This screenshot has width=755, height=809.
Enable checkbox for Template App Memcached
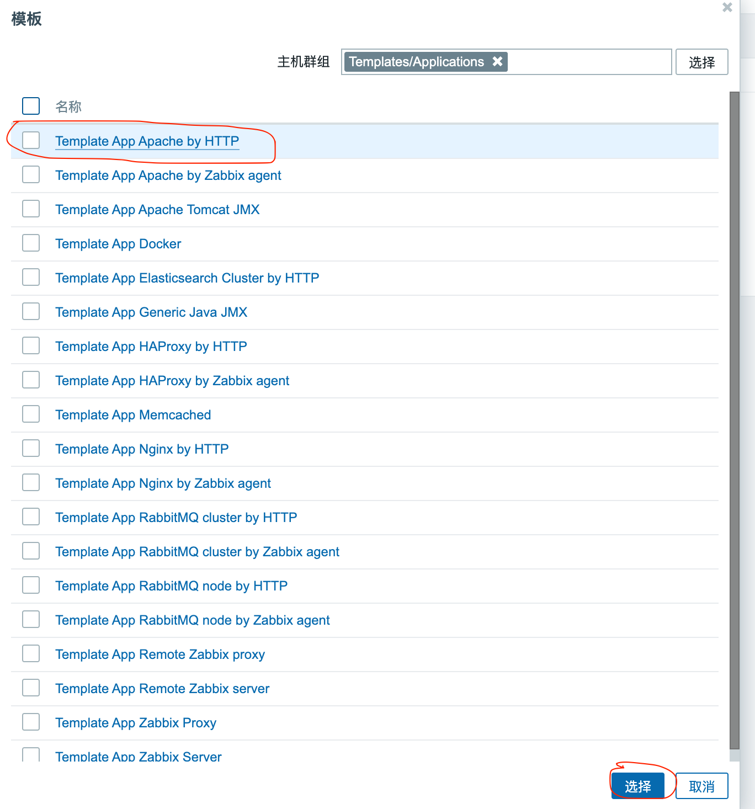31,414
